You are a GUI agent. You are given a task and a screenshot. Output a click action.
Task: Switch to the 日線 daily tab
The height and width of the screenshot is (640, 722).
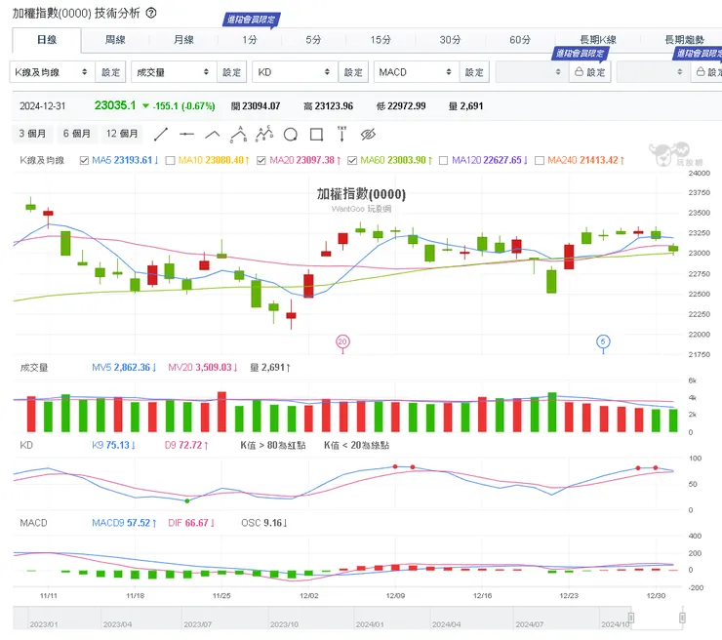pos(47,40)
